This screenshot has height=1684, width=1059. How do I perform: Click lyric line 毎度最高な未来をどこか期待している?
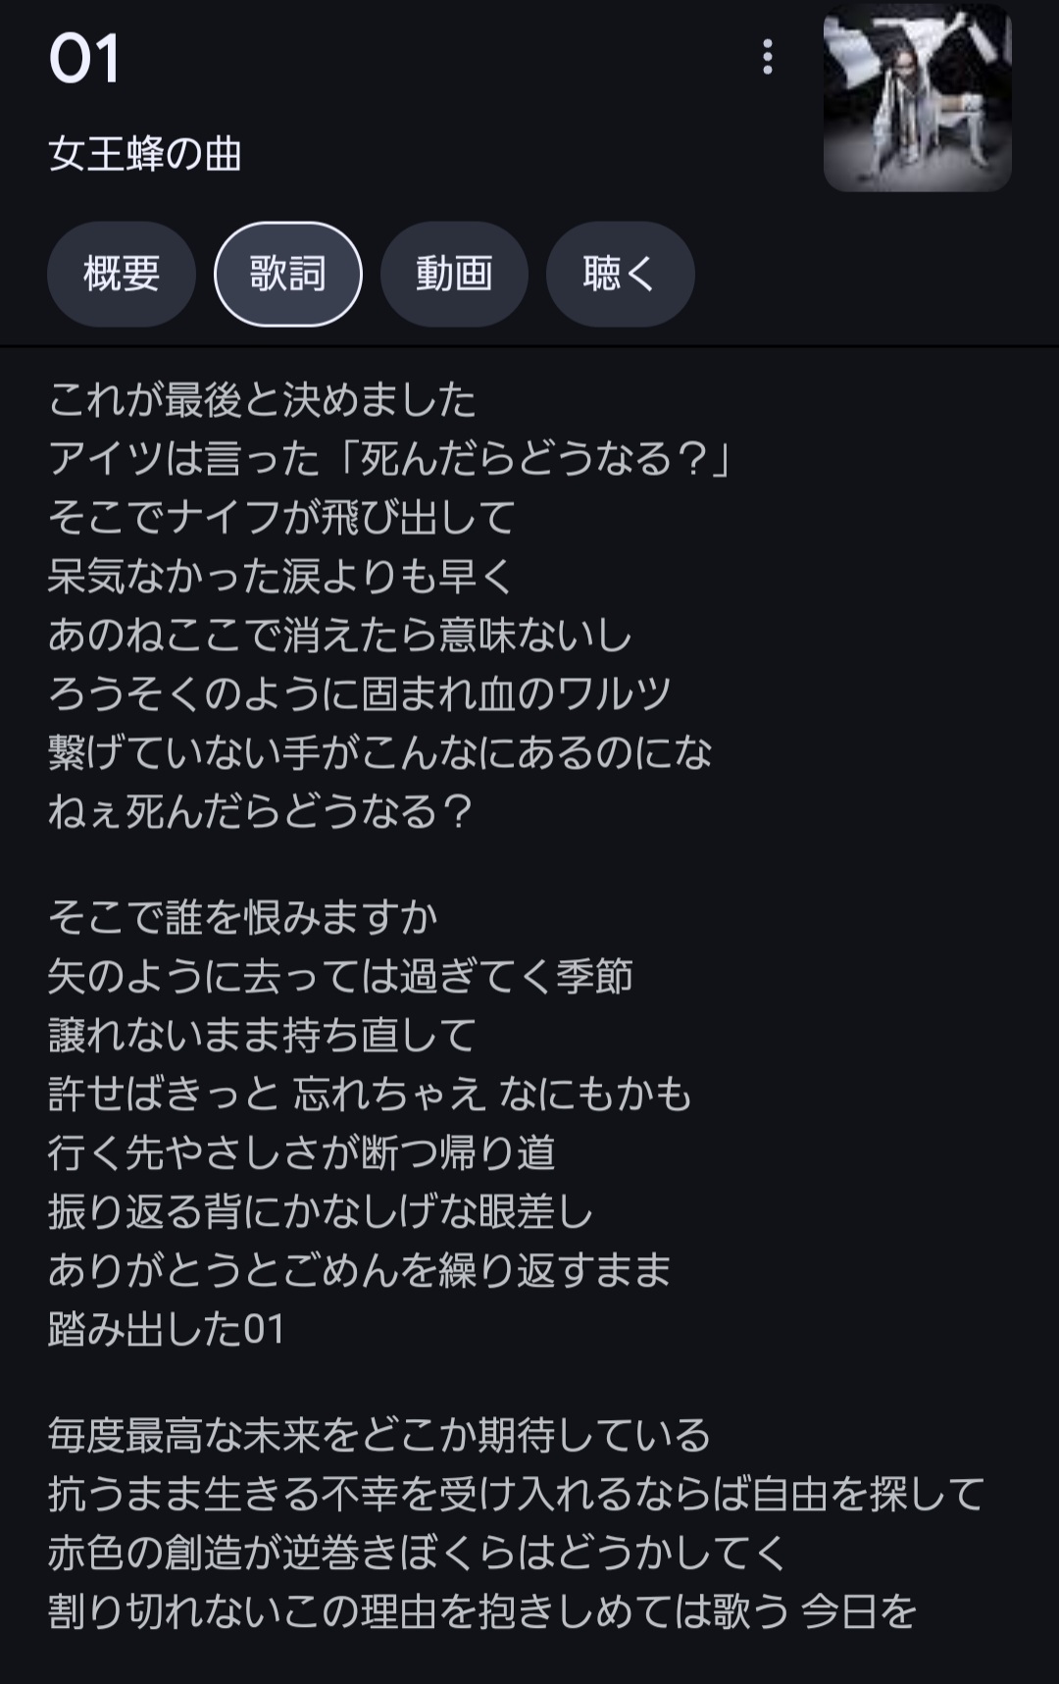(379, 1435)
